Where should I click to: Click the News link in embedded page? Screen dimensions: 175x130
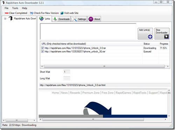click(64, 93)
